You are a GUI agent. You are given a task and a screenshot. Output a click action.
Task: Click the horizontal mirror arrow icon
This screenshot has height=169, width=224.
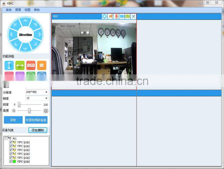point(20,65)
